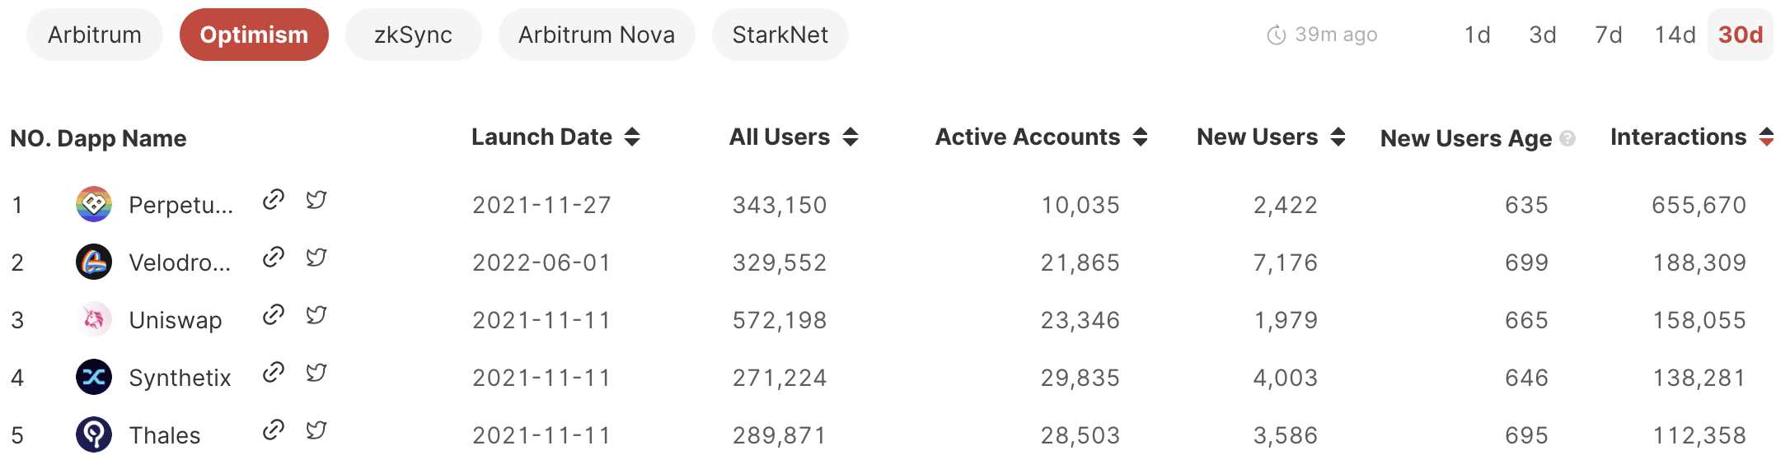Screen dimensions: 1790x469
Task: Choose the 14d time period
Action: click(x=1675, y=35)
